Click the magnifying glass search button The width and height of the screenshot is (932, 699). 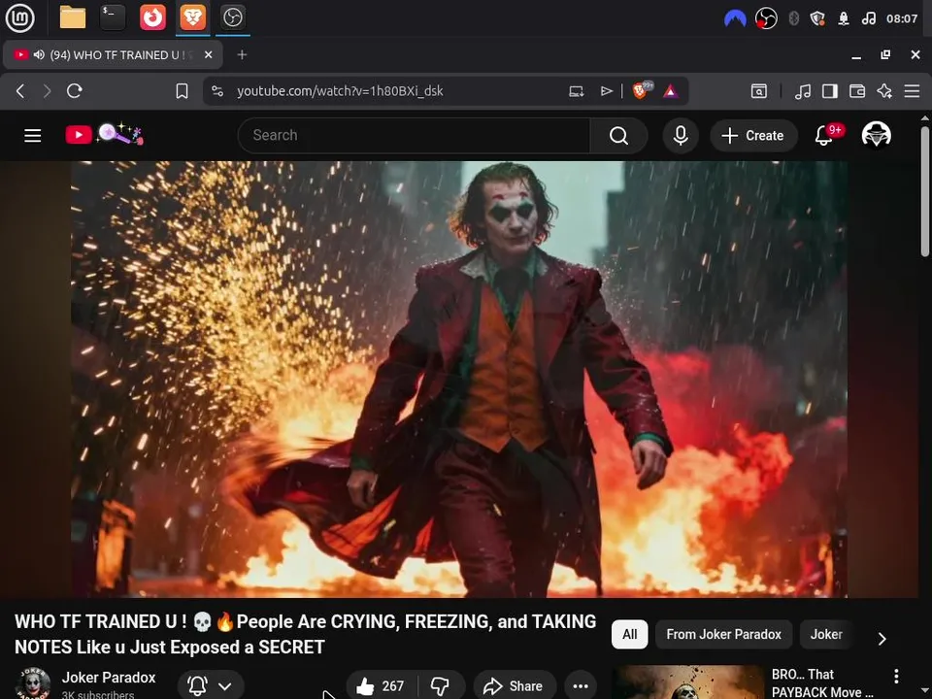pyautogui.click(x=618, y=136)
